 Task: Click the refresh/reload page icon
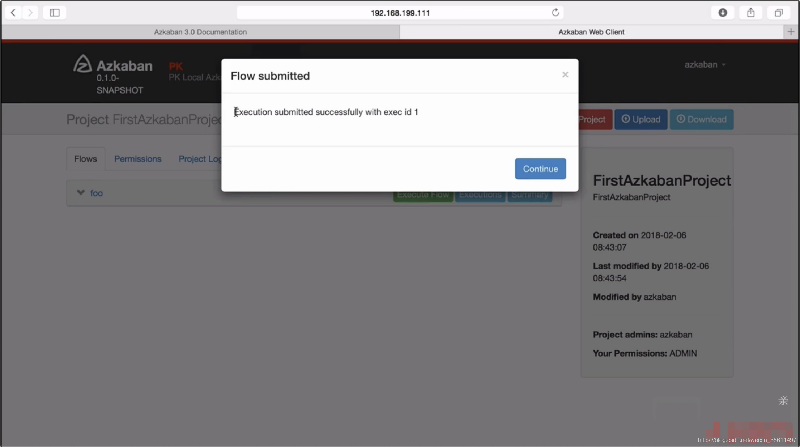(556, 12)
